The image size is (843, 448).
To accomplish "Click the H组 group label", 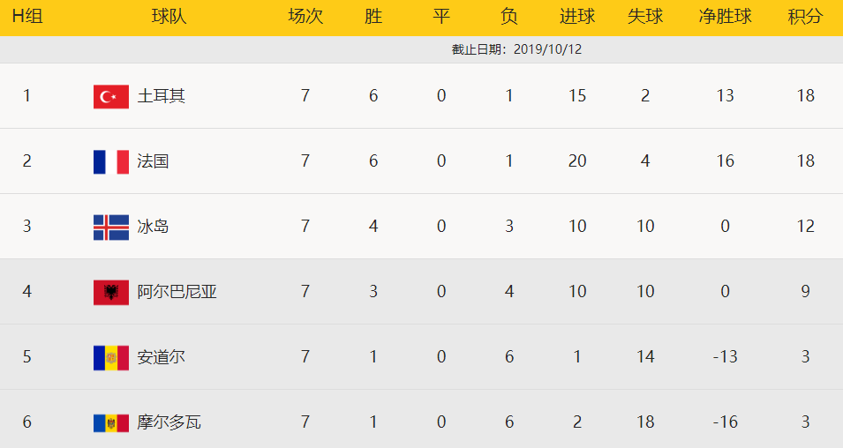I will pyautogui.click(x=26, y=17).
